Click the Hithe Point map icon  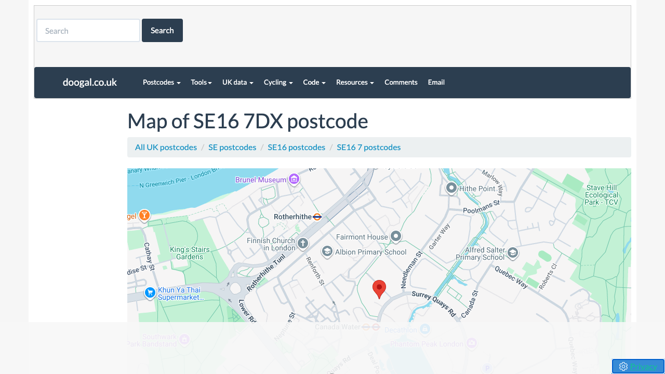[451, 188]
